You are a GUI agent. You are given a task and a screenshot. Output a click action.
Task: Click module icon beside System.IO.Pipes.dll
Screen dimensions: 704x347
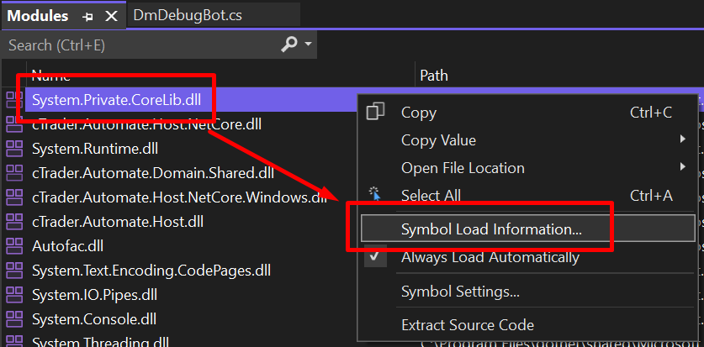[14, 295]
